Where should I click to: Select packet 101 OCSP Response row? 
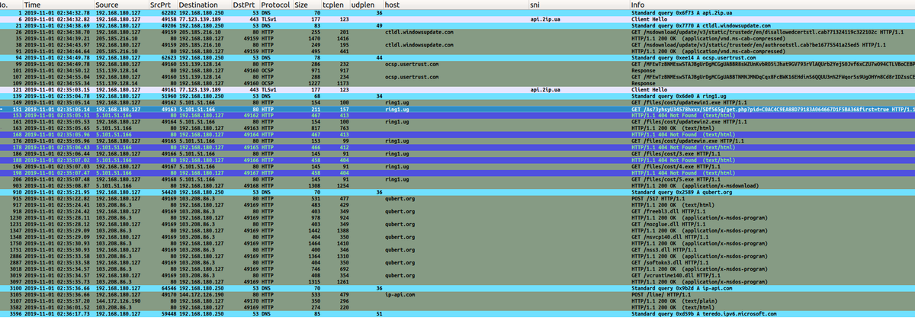(x=457, y=69)
